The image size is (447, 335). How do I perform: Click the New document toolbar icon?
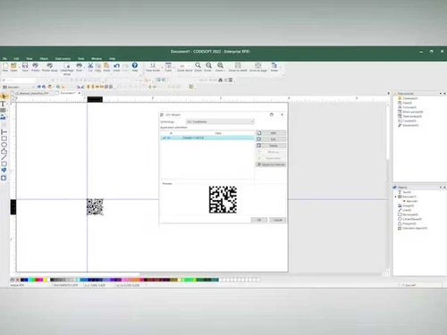[5, 66]
